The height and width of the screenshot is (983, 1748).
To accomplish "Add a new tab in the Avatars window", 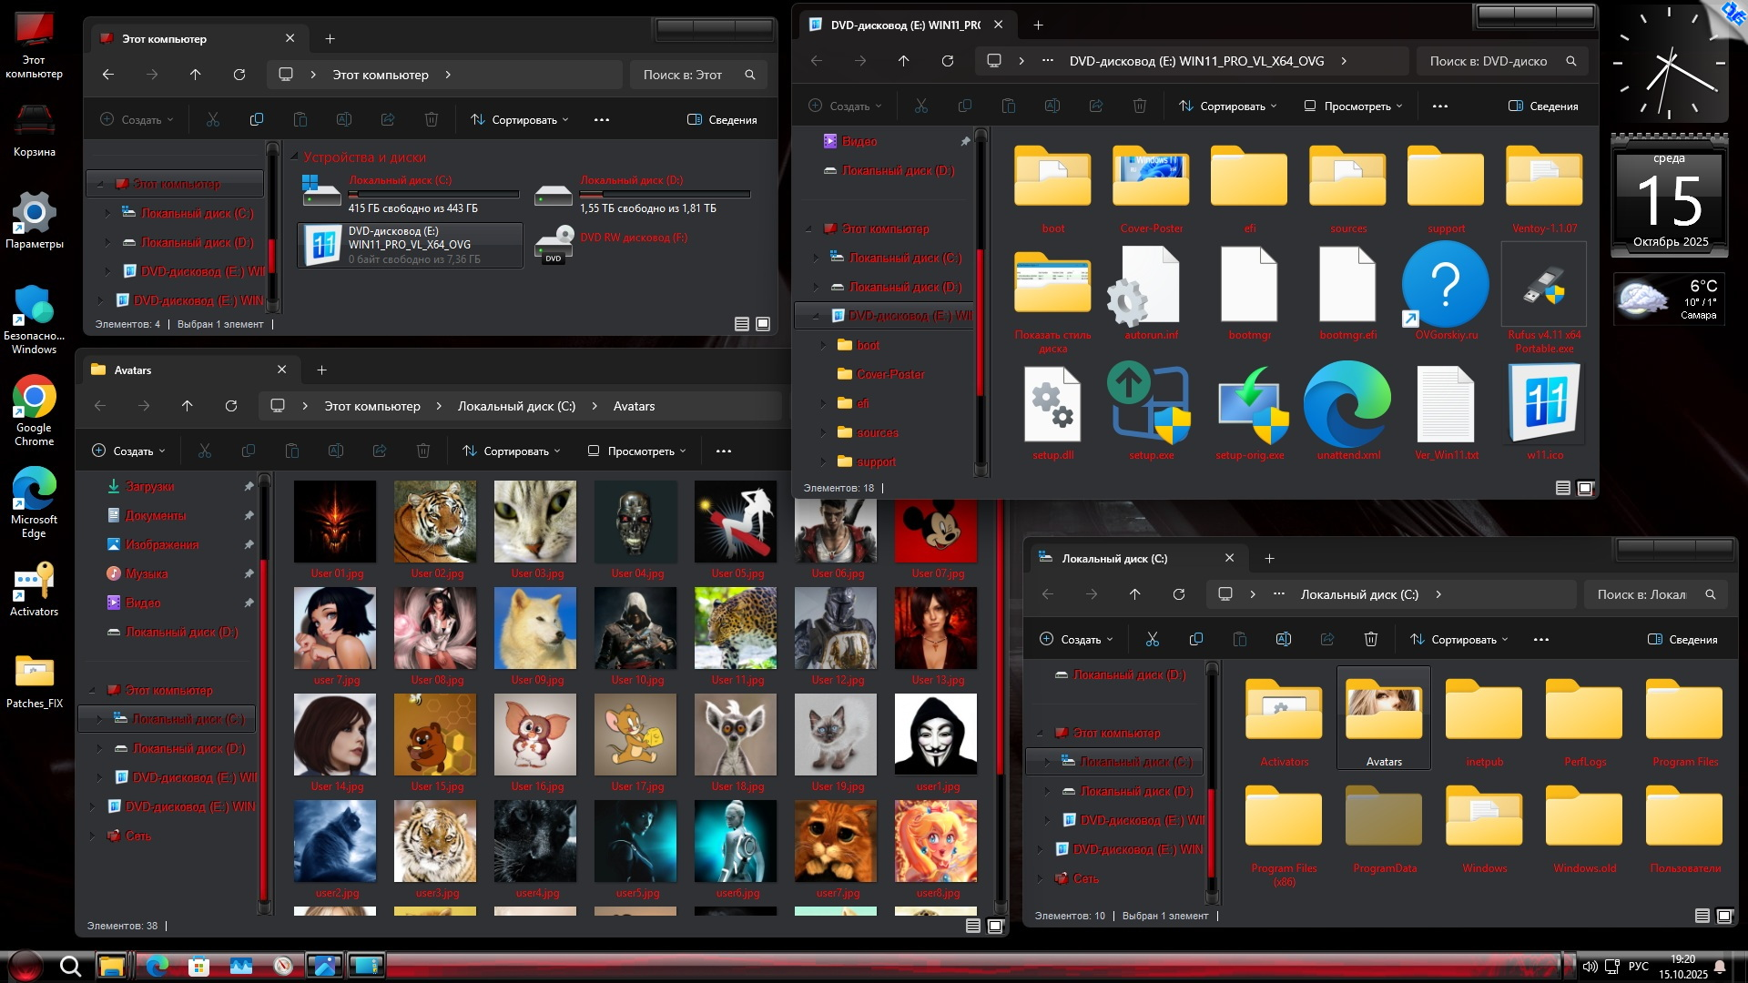I will [321, 370].
